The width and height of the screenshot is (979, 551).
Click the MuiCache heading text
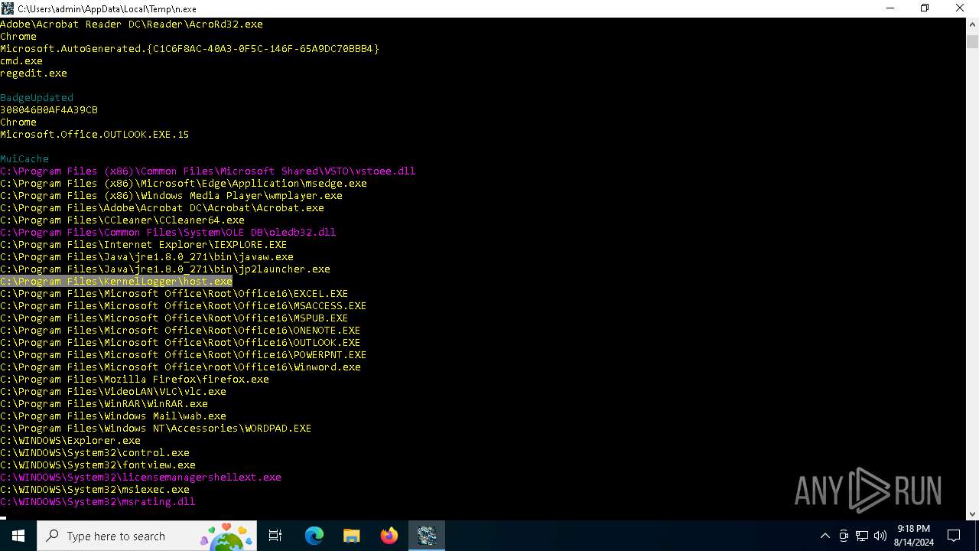pyautogui.click(x=24, y=159)
